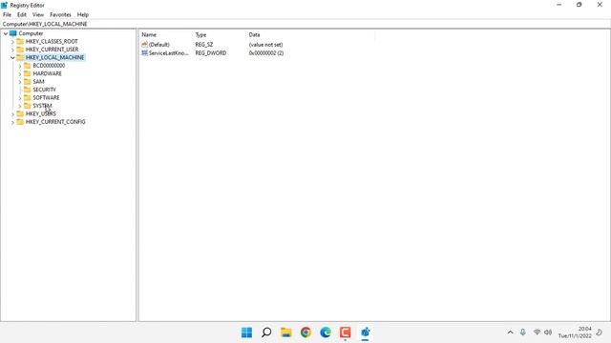Launch Google Chrome from taskbar
611x343 pixels.
coord(305,333)
